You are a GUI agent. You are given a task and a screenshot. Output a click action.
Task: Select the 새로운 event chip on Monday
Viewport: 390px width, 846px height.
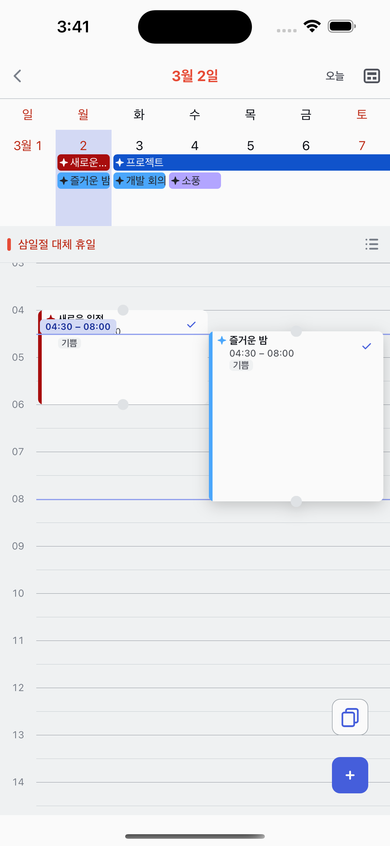[83, 162]
